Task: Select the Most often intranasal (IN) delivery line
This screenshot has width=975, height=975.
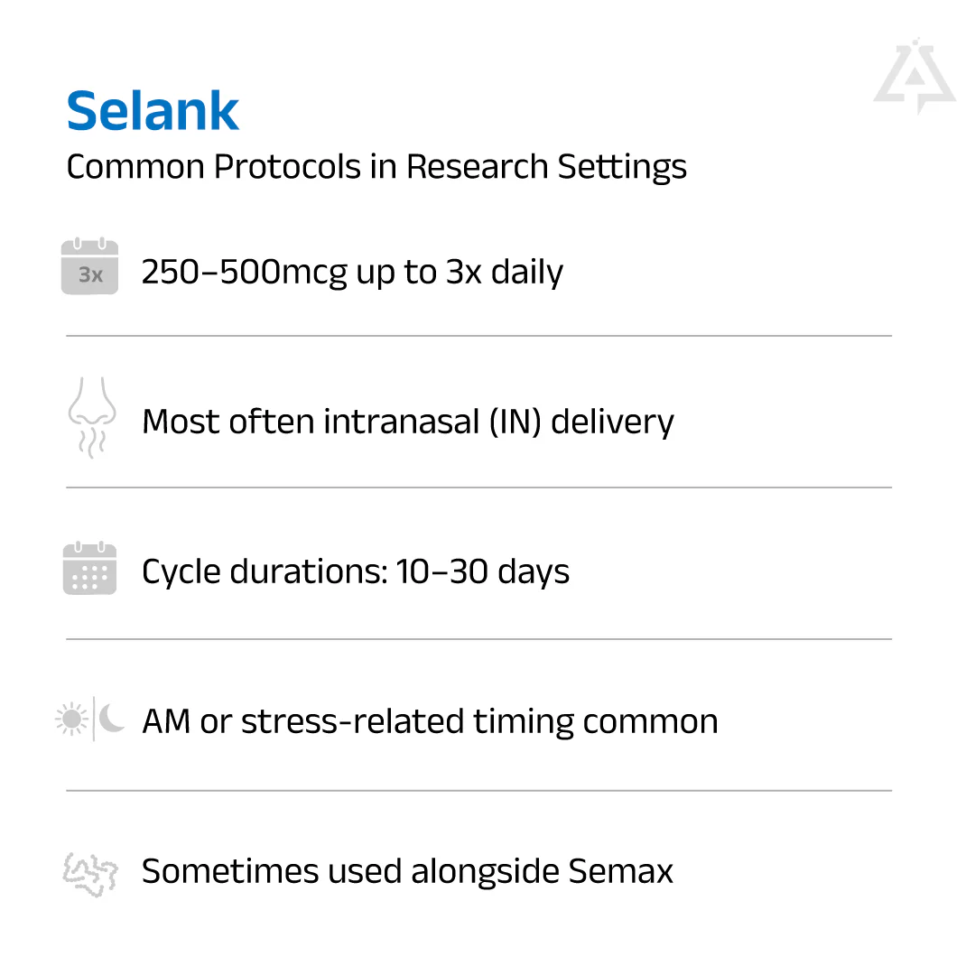Action: [407, 422]
